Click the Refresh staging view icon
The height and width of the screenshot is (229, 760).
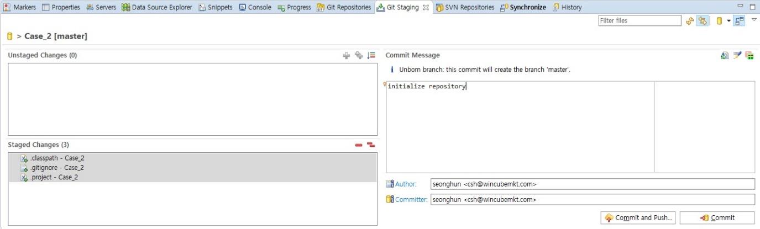689,21
